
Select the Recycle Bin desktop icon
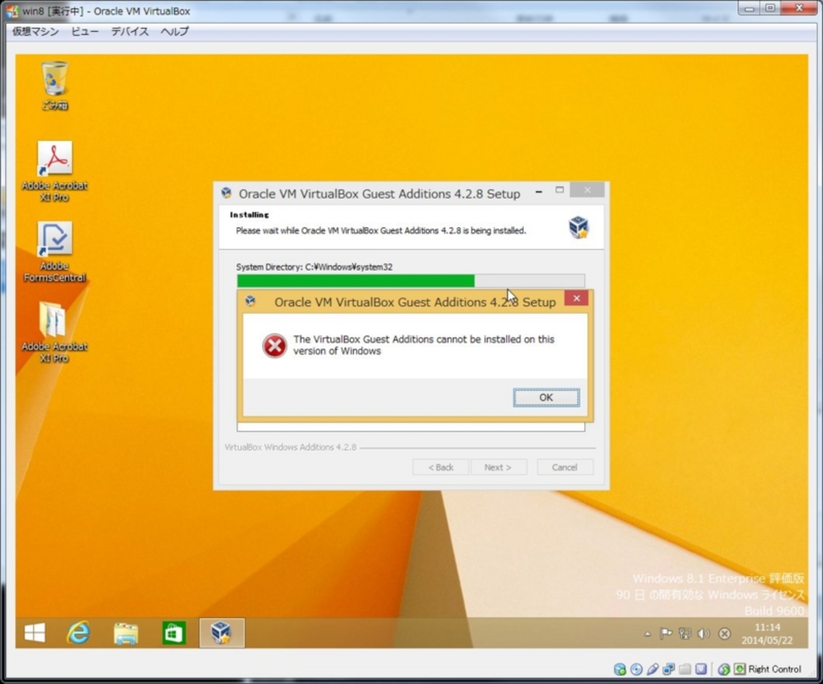point(54,85)
